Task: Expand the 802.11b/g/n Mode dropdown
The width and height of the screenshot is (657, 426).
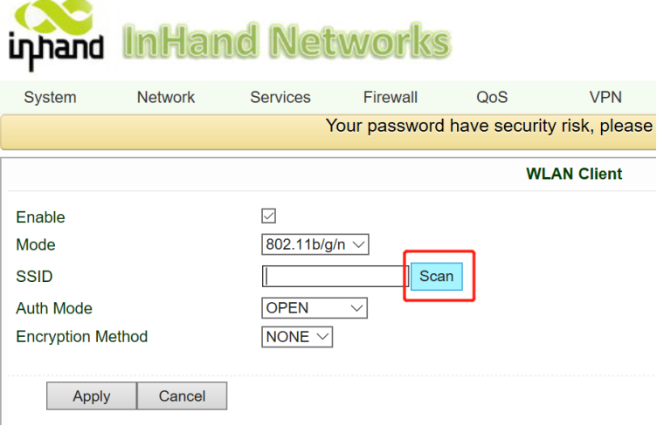Action: (x=315, y=244)
